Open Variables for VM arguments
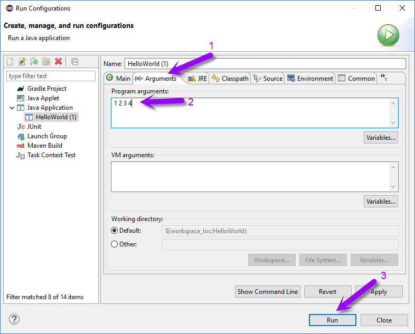Viewport: 415px width, 334px height. (x=381, y=201)
